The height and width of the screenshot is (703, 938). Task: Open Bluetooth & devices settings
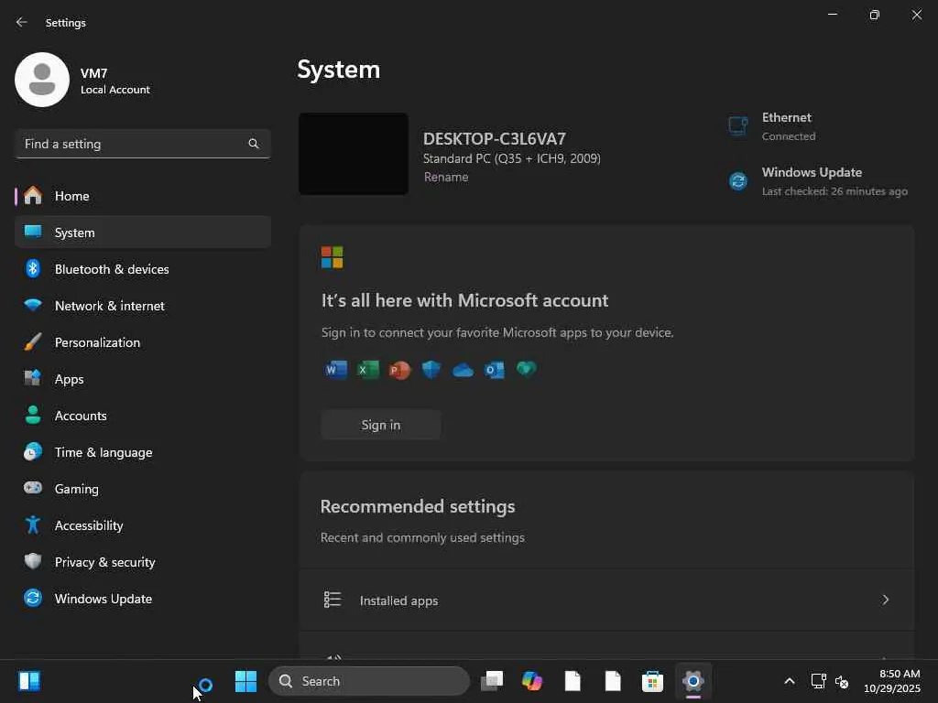[x=142, y=269]
